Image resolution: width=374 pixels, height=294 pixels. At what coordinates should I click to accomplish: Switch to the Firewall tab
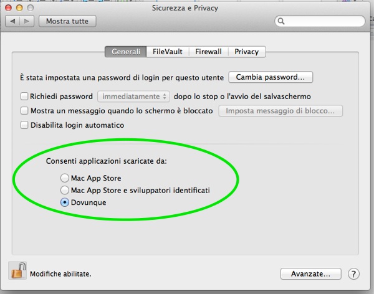tap(208, 52)
